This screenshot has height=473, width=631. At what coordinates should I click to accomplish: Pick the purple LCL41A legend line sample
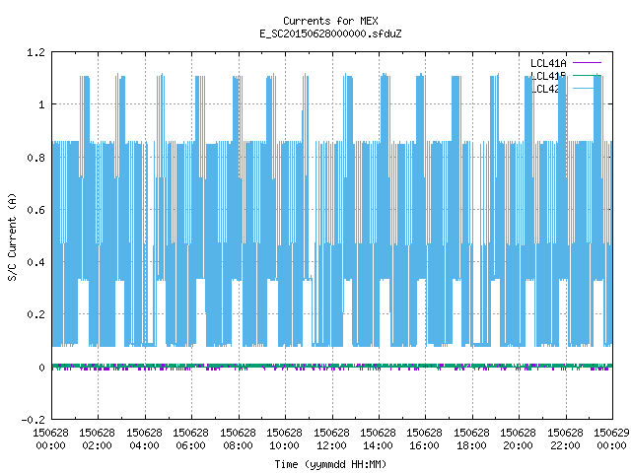pyautogui.click(x=587, y=63)
